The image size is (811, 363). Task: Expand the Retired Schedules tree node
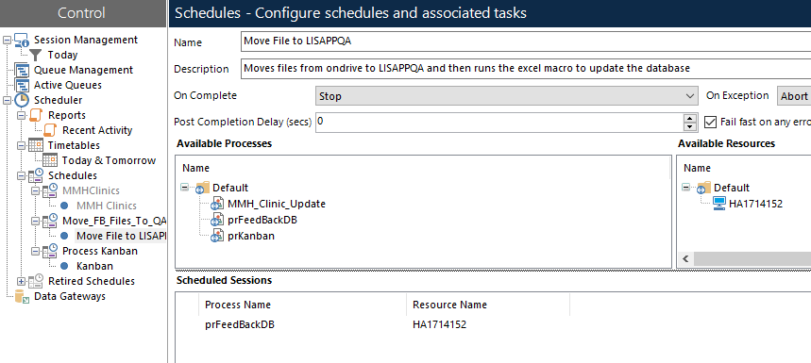pyautogui.click(x=21, y=281)
